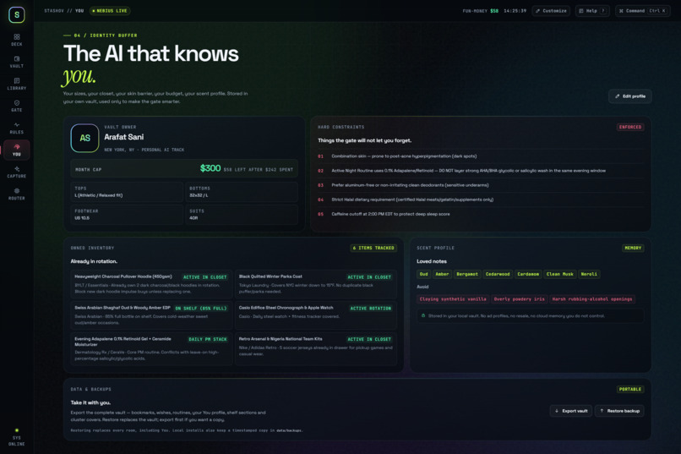Click the $300 month cap value
Viewport: 681px width, 454px height.
point(210,168)
